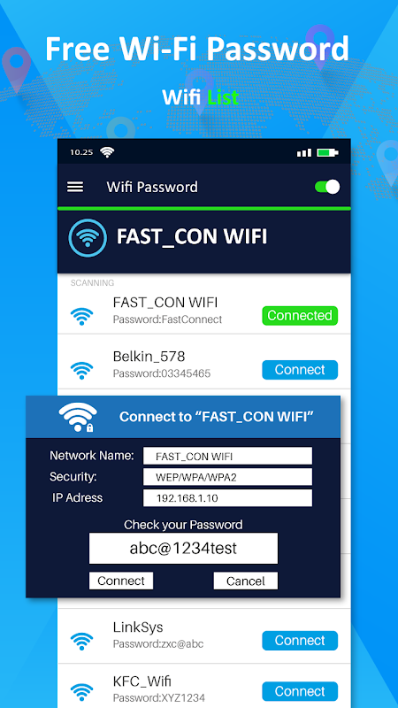The height and width of the screenshot is (708, 398).
Task: Tap the locked wifi icon in dialog header
Action: click(78, 417)
